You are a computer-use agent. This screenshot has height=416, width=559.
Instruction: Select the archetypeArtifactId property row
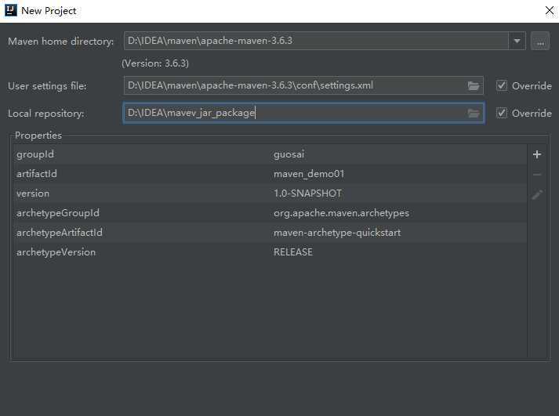tap(270, 233)
